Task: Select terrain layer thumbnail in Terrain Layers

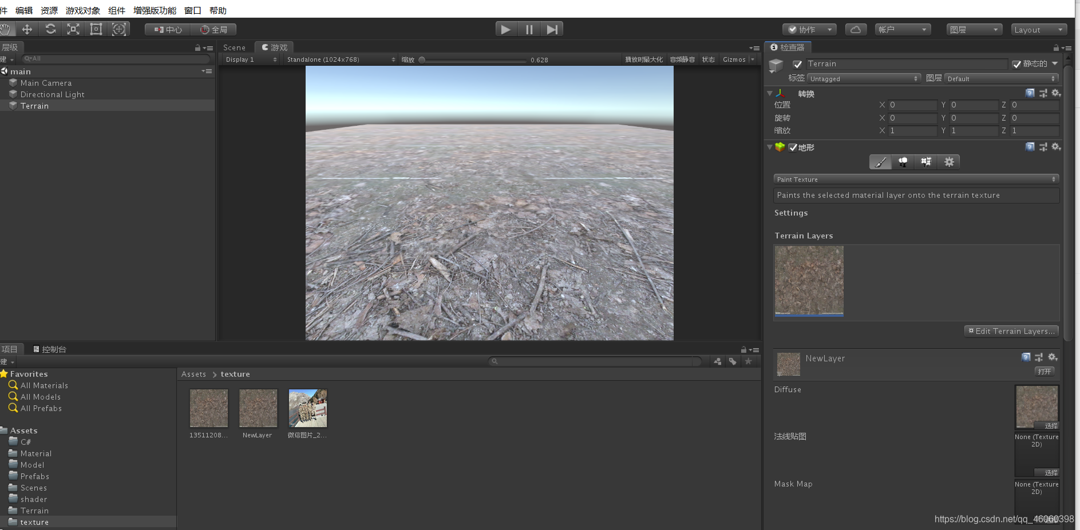Action: coord(809,281)
